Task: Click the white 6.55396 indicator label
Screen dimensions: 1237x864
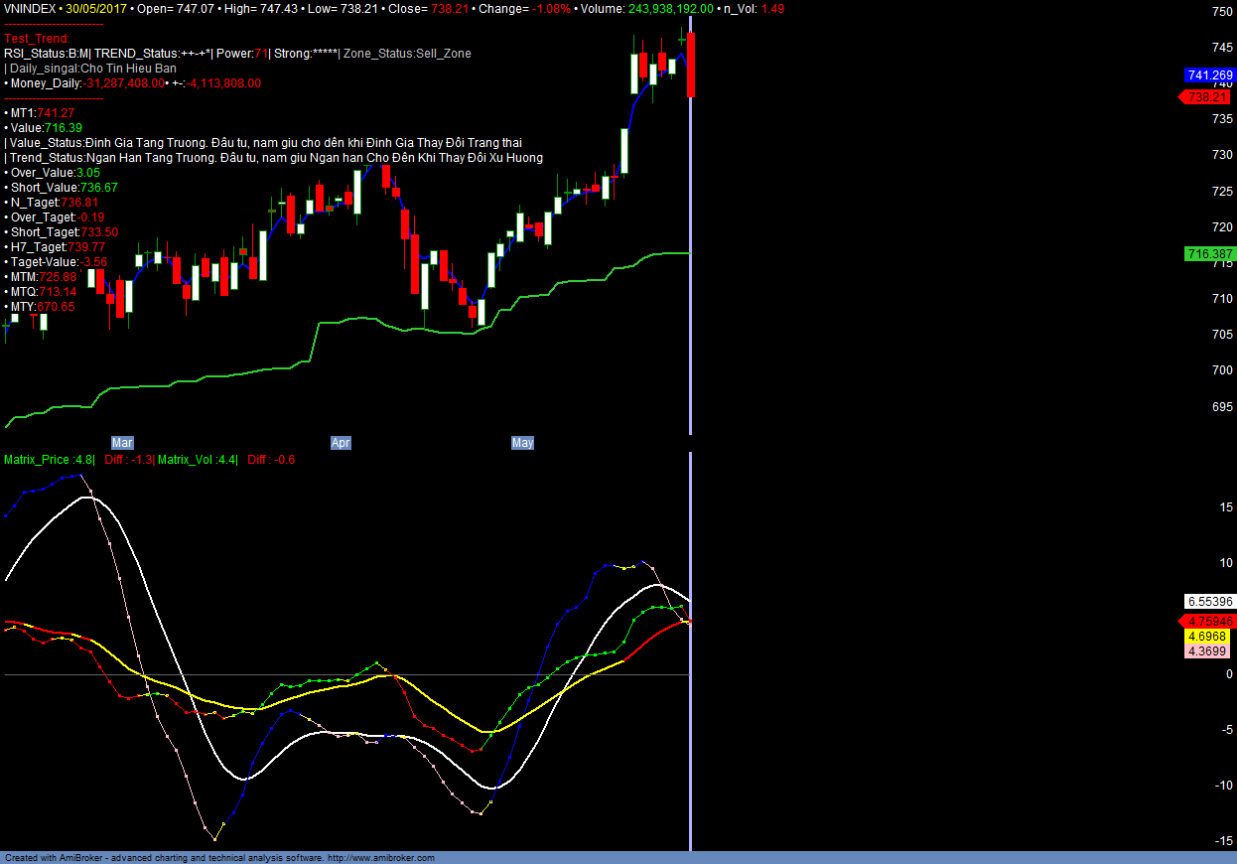Action: tap(1209, 602)
